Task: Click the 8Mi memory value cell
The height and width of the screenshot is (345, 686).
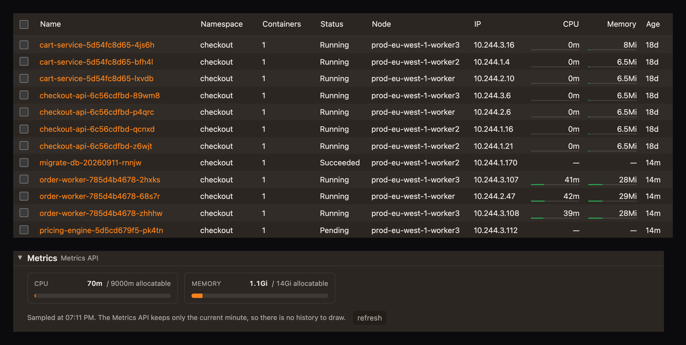Action: [x=630, y=45]
